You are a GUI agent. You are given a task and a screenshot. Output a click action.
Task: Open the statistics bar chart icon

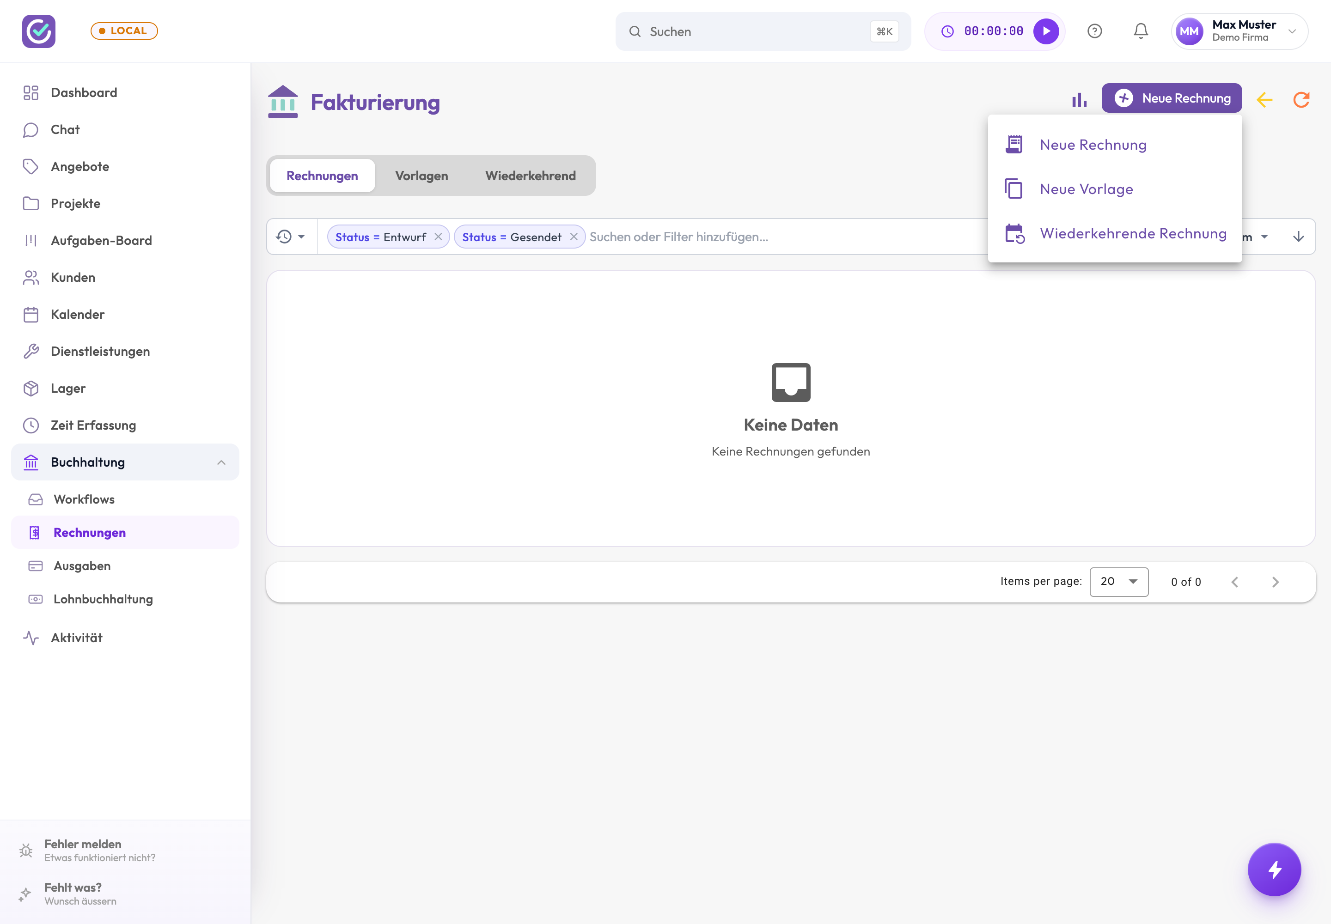coord(1079,100)
